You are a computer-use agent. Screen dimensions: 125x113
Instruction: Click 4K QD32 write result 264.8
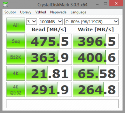(x=96, y=89)
